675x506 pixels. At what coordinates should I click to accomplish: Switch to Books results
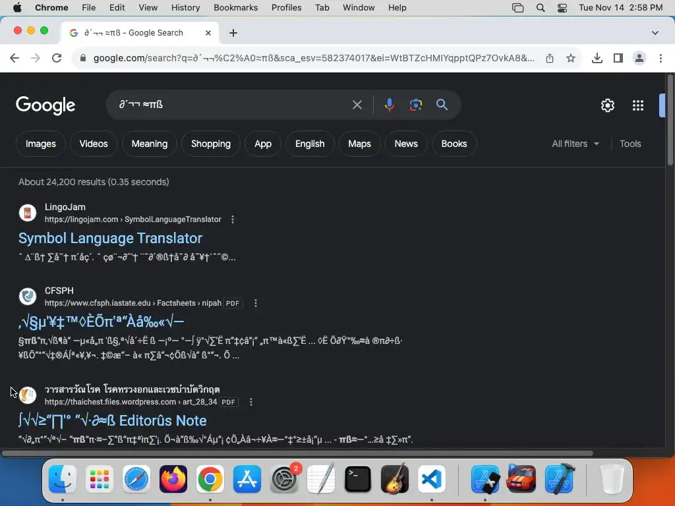point(454,144)
